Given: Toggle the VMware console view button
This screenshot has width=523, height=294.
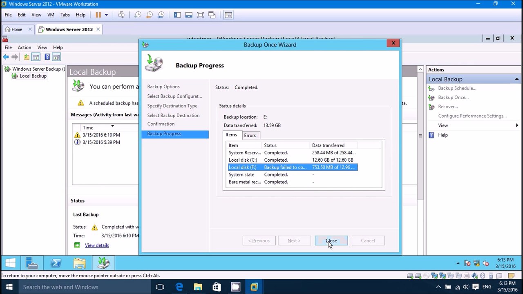Looking at the screenshot, I should click(x=228, y=15).
